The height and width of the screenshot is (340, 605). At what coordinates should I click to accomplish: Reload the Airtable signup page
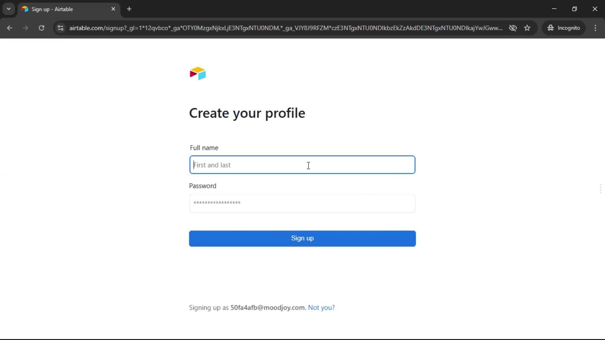pyautogui.click(x=42, y=28)
